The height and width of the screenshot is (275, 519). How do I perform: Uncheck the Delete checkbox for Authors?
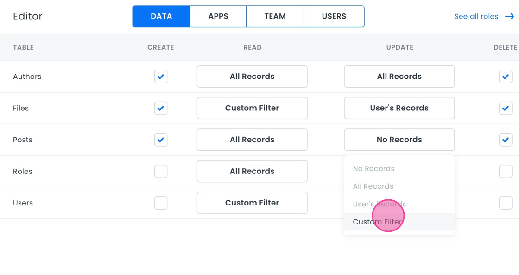point(505,77)
